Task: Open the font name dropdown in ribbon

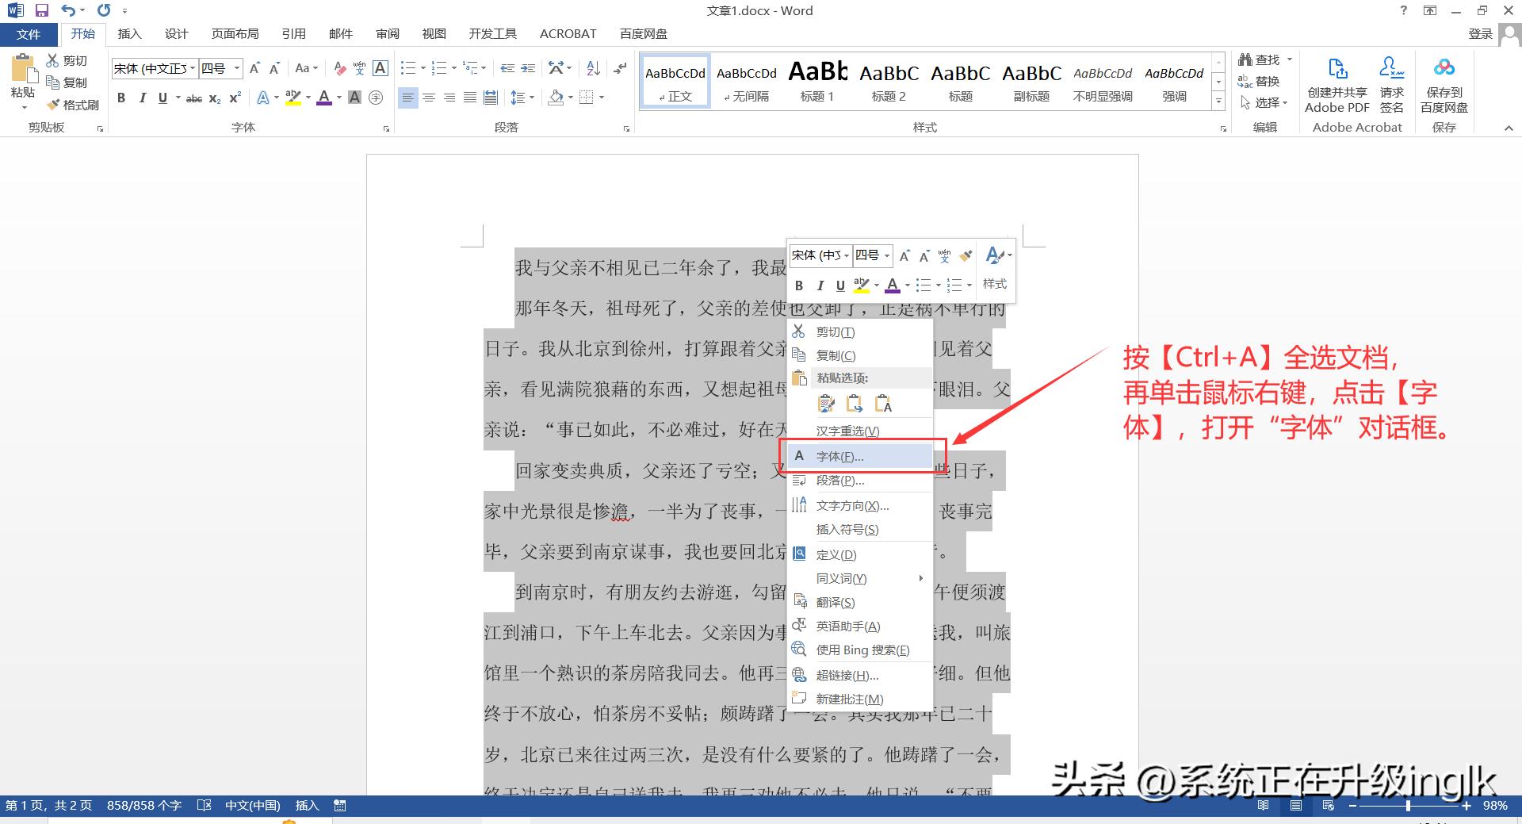Action: 193,68
